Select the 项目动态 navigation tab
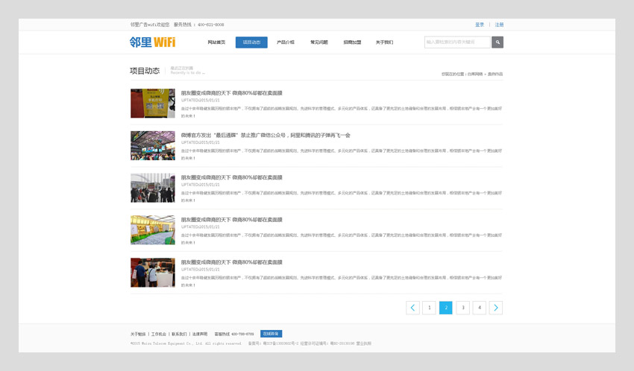This screenshot has height=371, width=634. (251, 42)
